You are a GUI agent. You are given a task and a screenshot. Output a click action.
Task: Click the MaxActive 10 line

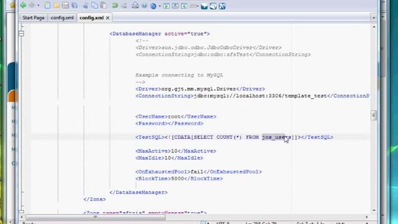175,151
